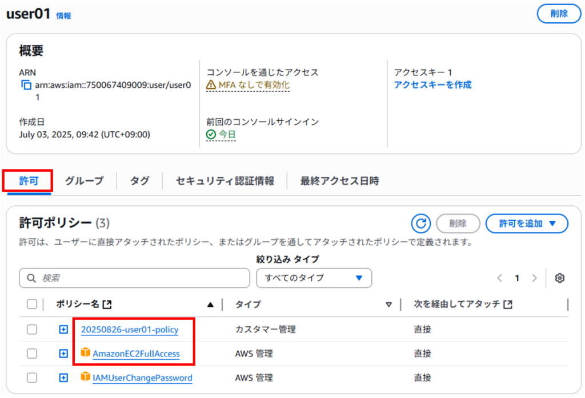The width and height of the screenshot is (585, 398).
Task: Click the top 削除 button for user01
Action: click(x=559, y=14)
